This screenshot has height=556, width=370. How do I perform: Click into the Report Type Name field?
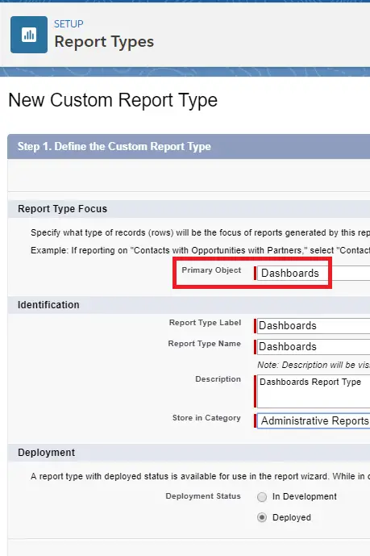pos(314,346)
